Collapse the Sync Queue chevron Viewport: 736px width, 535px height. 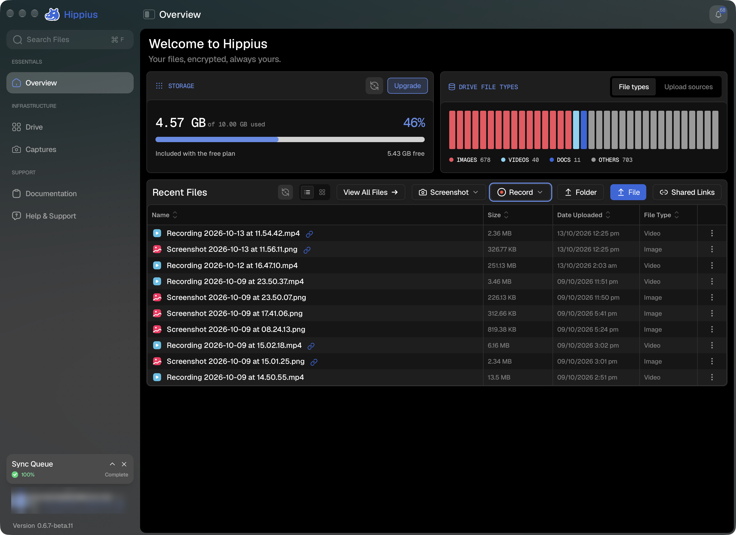(112, 464)
